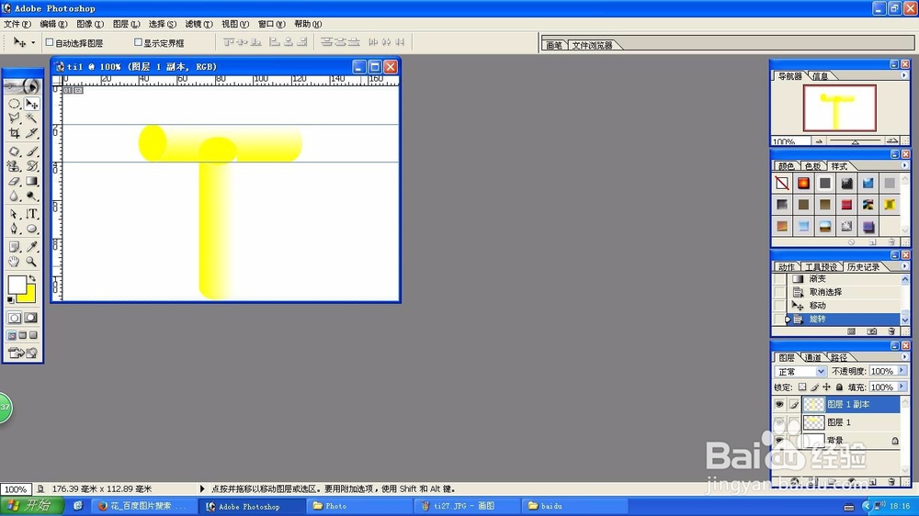Select the Blur tool

[14, 196]
